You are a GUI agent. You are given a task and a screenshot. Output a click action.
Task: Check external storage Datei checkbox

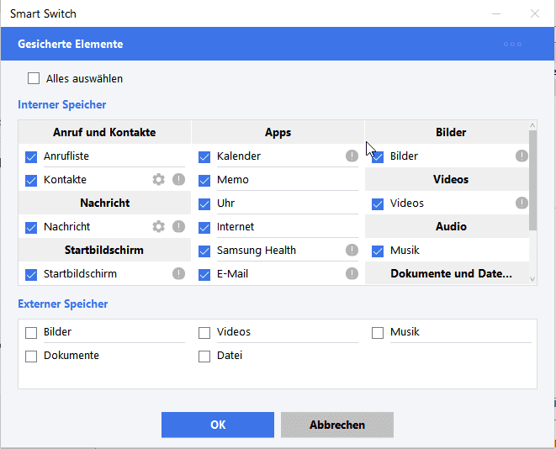(204, 357)
